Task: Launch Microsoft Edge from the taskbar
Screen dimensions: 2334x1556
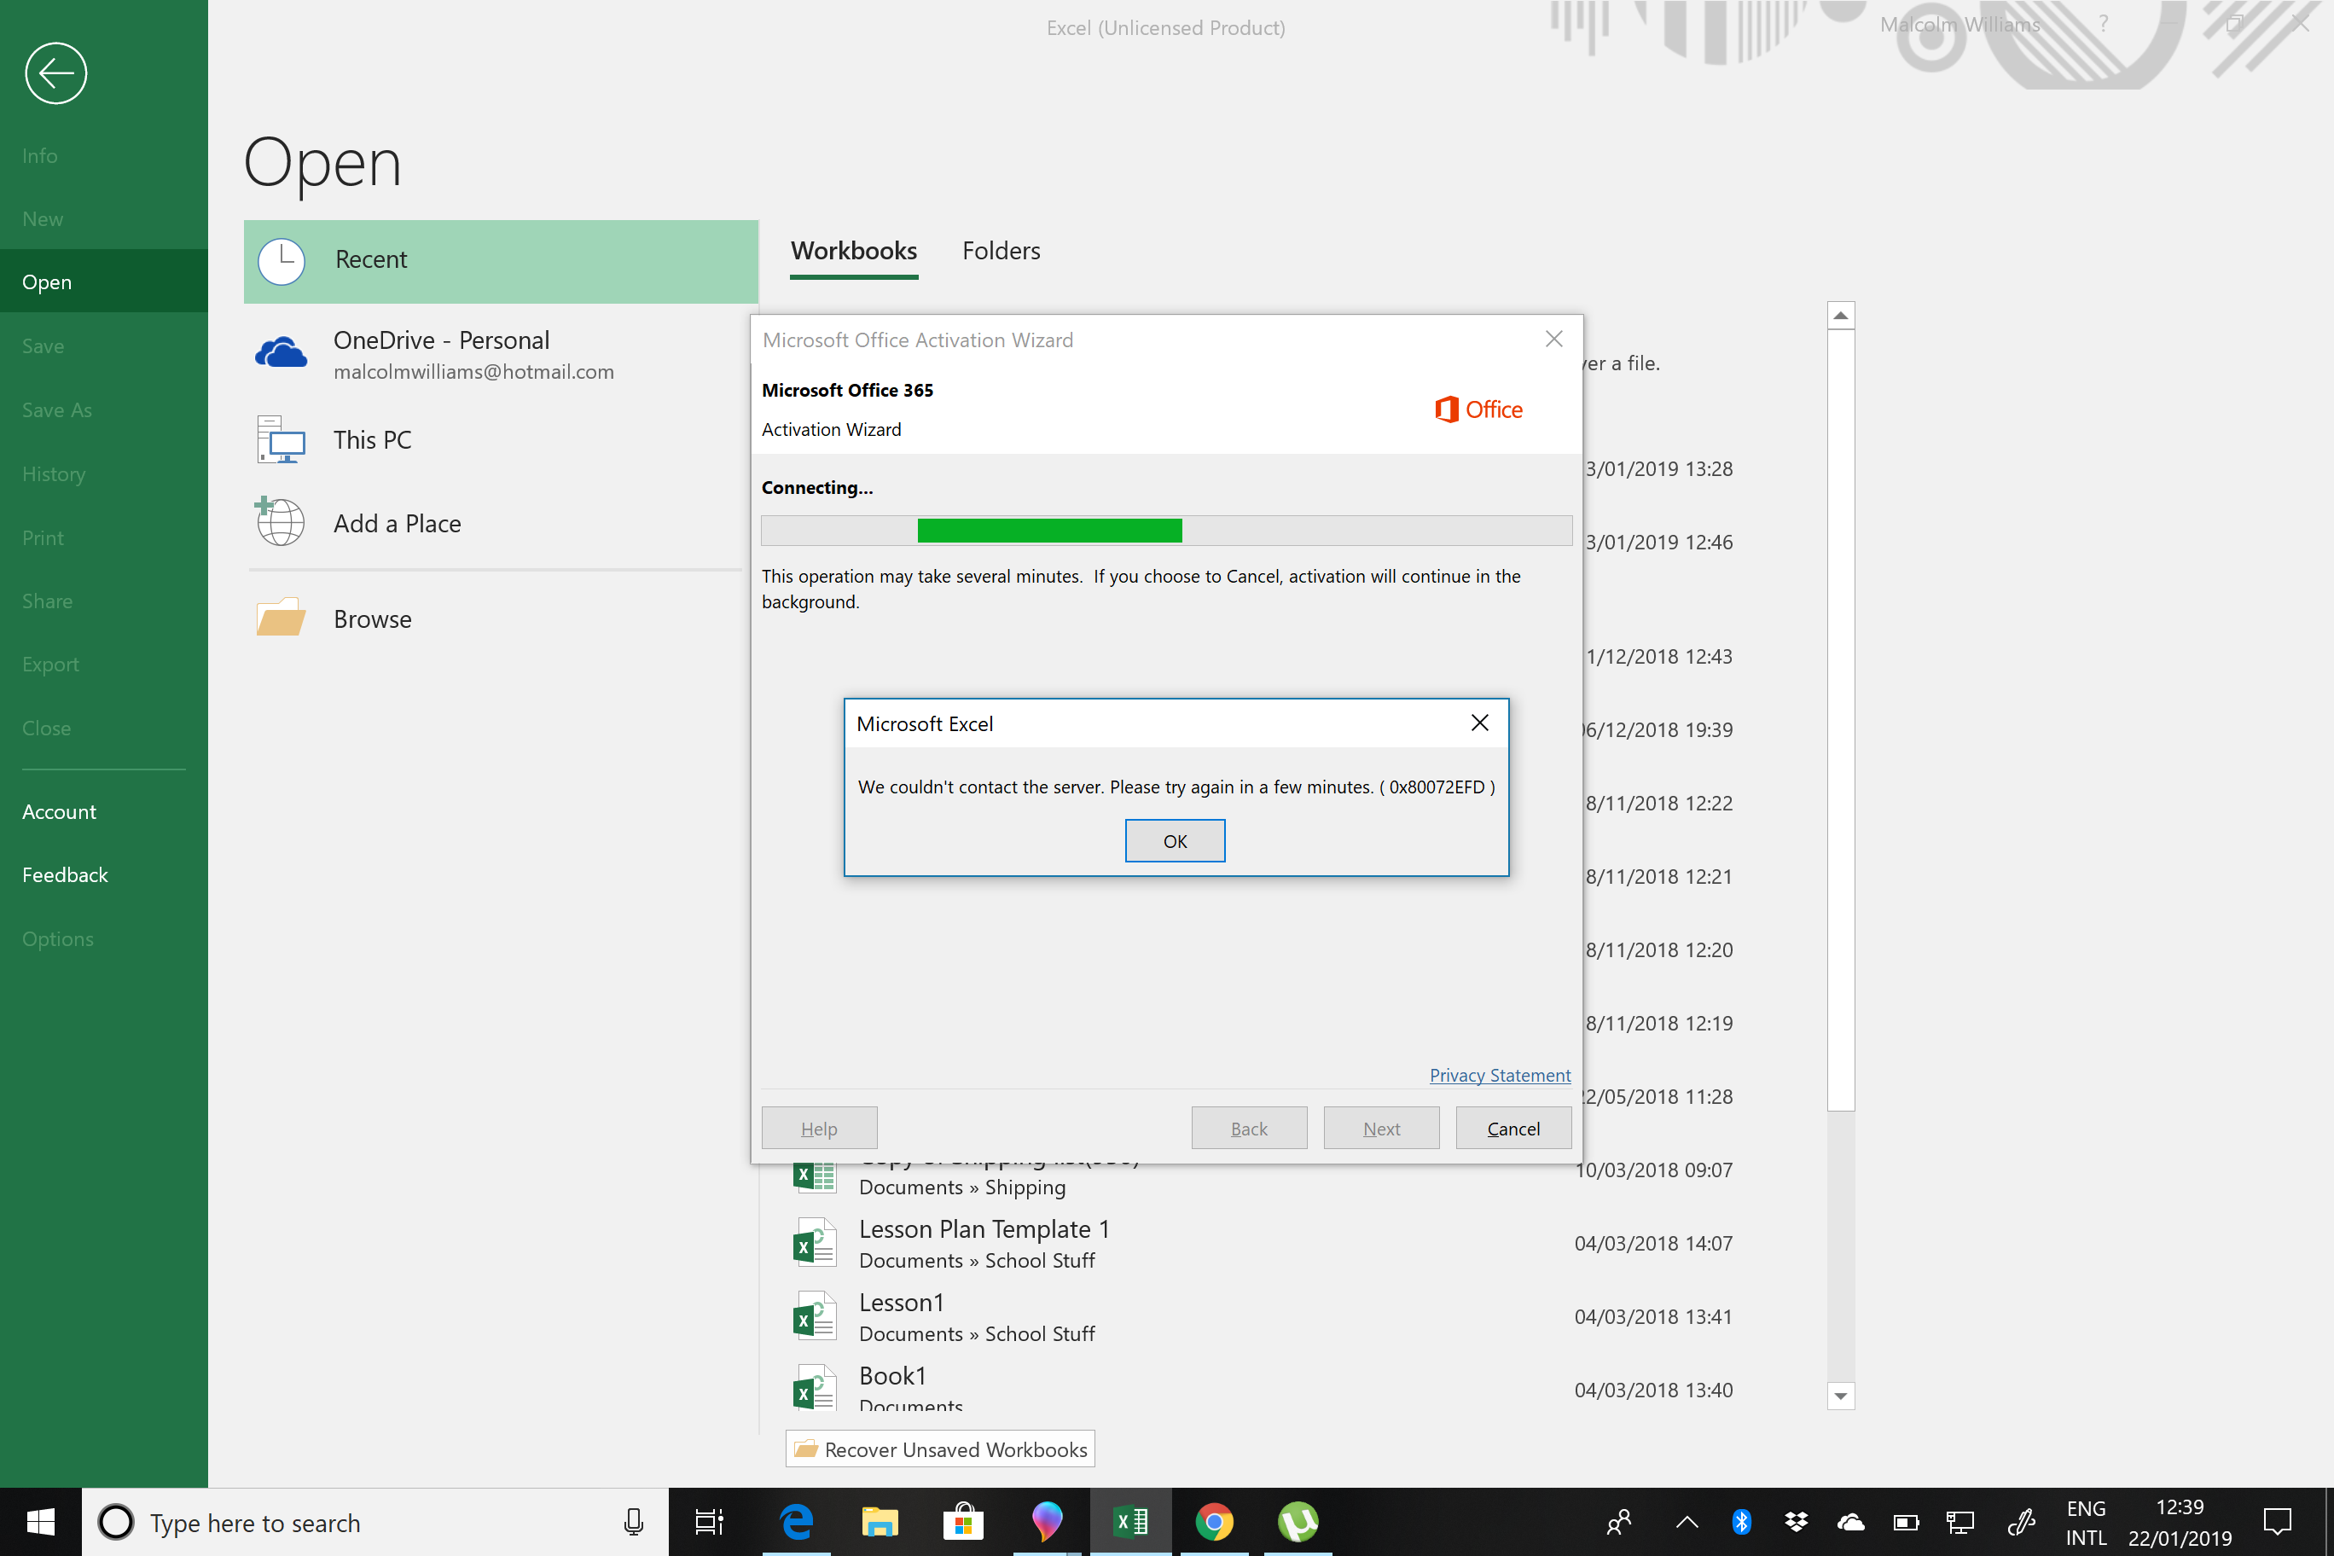Action: [796, 1521]
